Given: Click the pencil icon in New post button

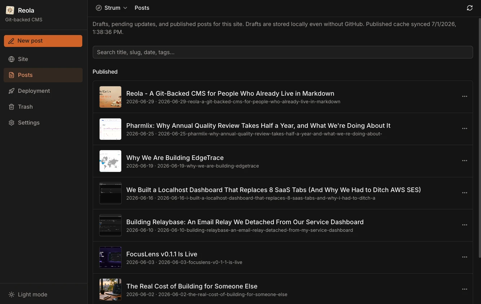Looking at the screenshot, I should pyautogui.click(x=12, y=41).
